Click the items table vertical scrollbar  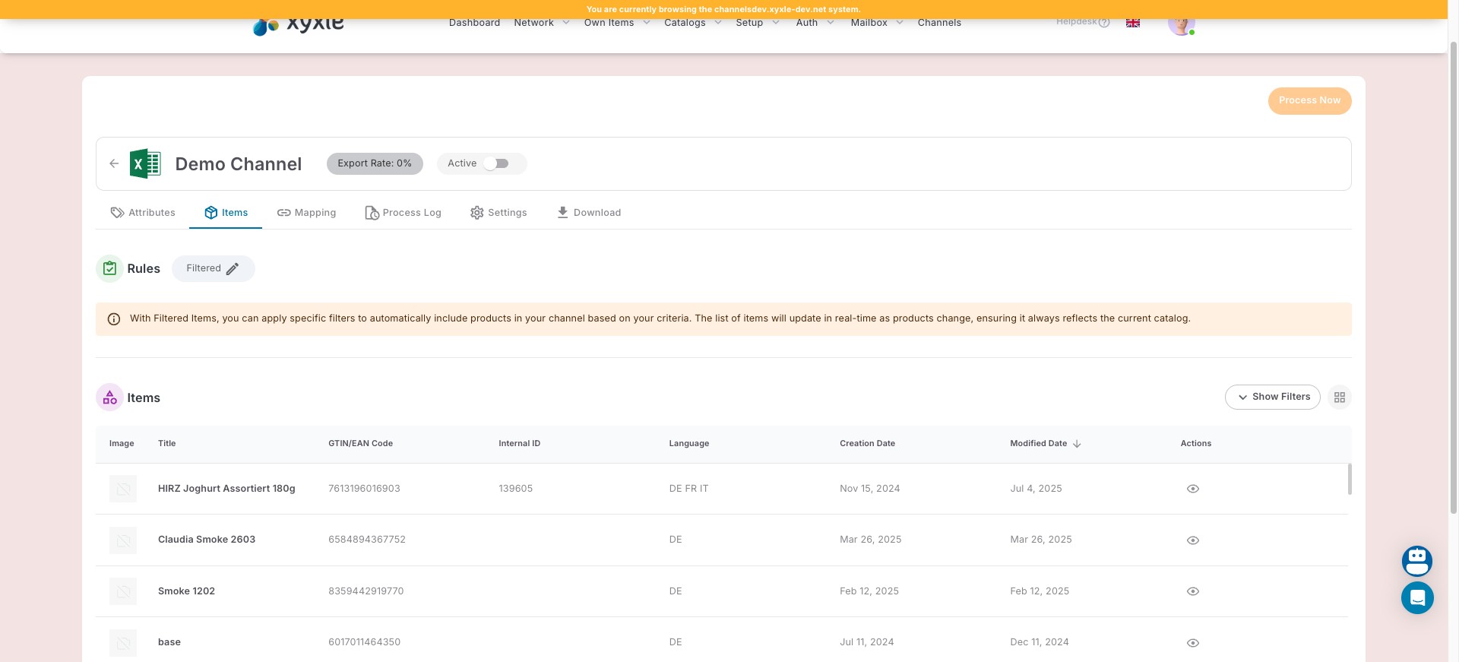pos(1349,480)
